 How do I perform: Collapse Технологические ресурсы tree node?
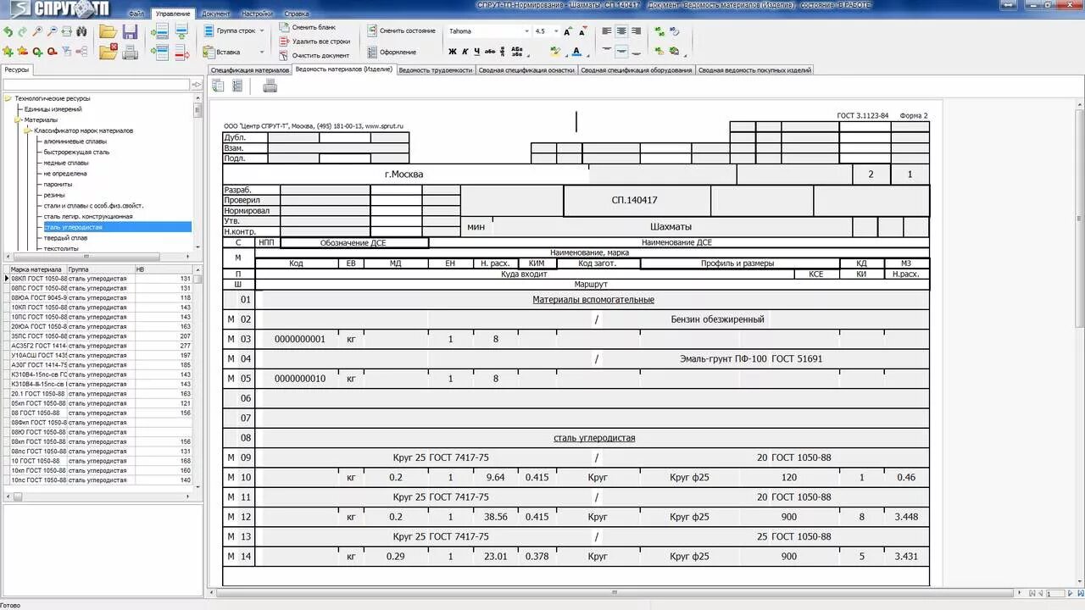[x=8, y=98]
